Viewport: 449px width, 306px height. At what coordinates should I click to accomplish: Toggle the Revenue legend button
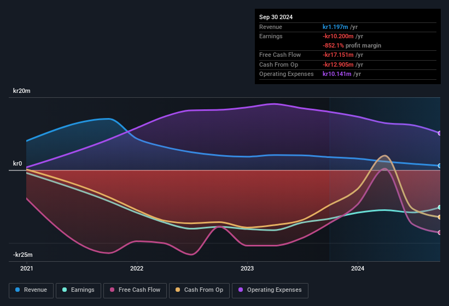tap(31, 290)
